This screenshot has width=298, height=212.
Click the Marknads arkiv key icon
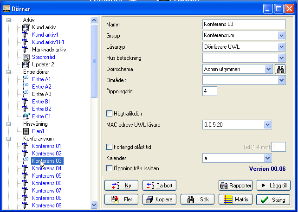coord(25,50)
